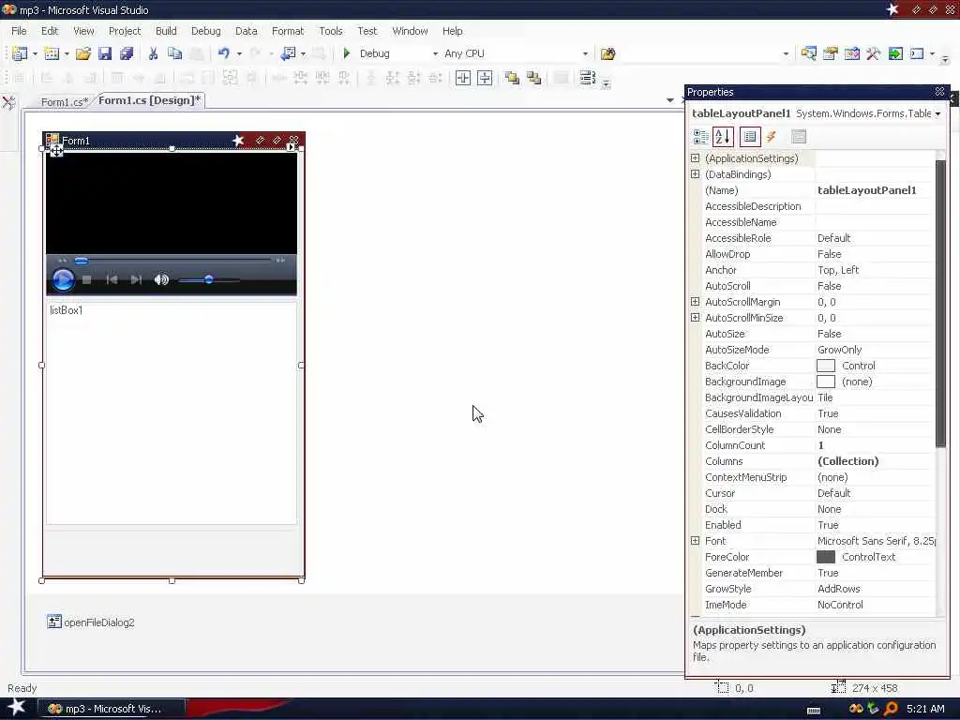The height and width of the screenshot is (720, 960).
Task: Click the Find in Files icon
Action: pyautogui.click(x=607, y=53)
